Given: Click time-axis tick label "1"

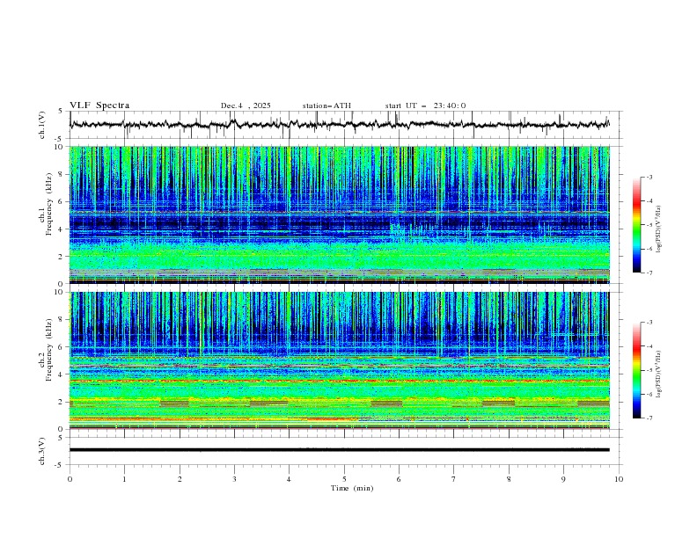Looking at the screenshot, I should [x=124, y=479].
